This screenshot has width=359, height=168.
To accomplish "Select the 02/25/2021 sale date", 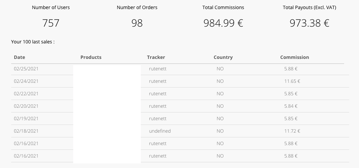I will point(26,69).
